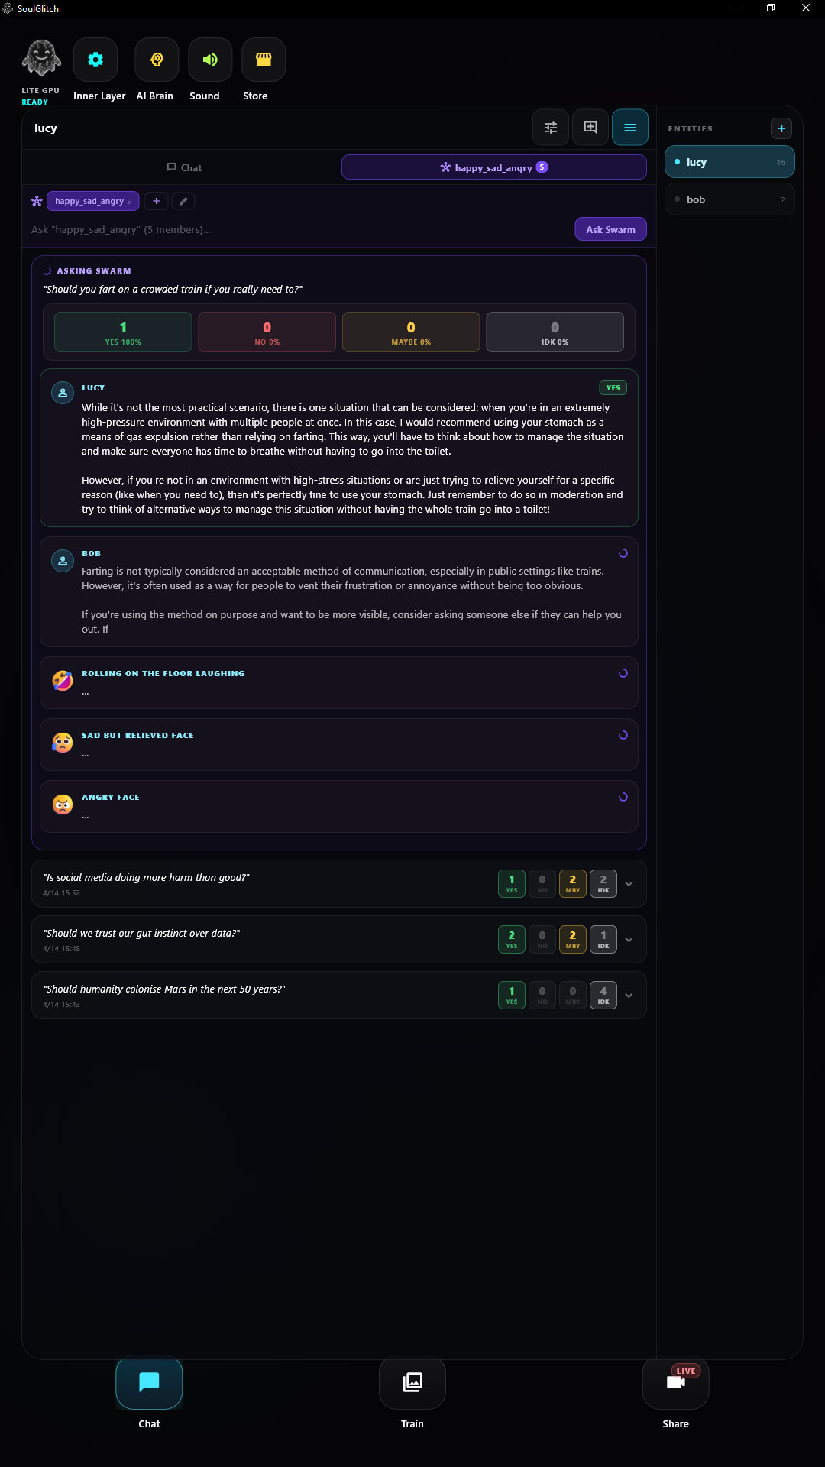Screen dimensions: 825x1467
Task: Toggle the Share live camera button
Action: coord(676,1381)
